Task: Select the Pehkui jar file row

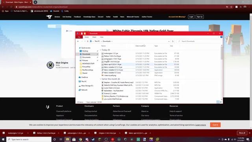Action: click(140, 56)
